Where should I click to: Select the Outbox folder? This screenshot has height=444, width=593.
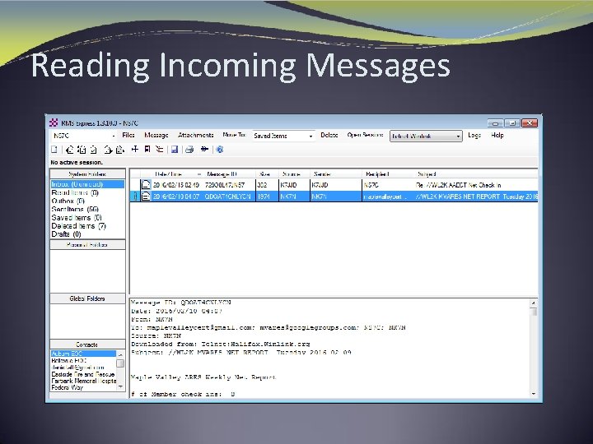68,201
